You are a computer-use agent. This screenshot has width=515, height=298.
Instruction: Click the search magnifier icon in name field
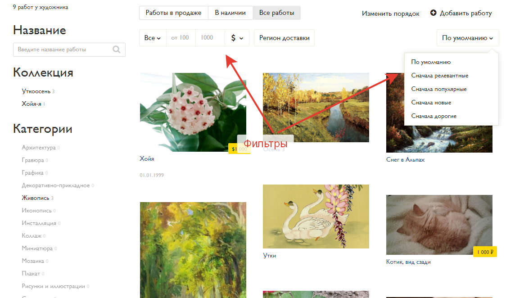117,50
